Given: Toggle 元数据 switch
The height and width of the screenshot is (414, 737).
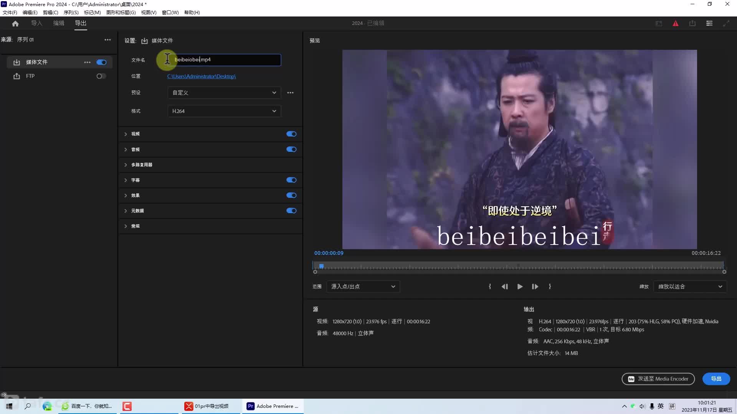Looking at the screenshot, I should 291,211.
